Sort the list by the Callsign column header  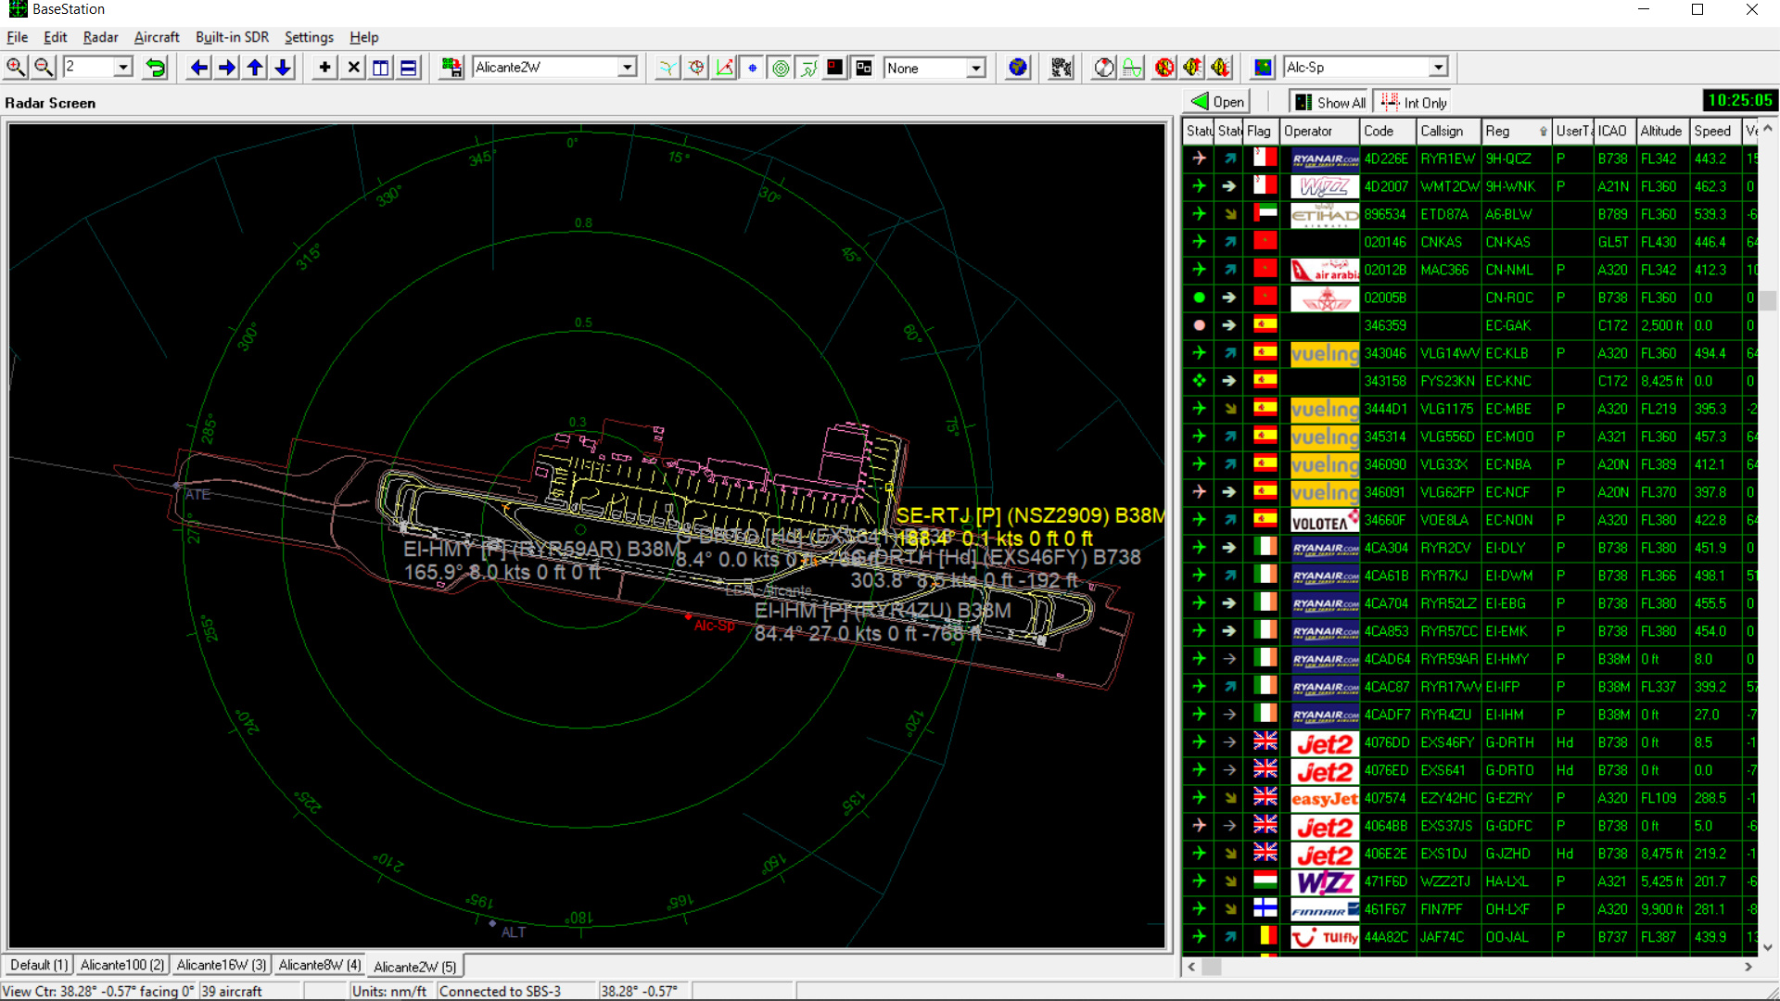1448,132
